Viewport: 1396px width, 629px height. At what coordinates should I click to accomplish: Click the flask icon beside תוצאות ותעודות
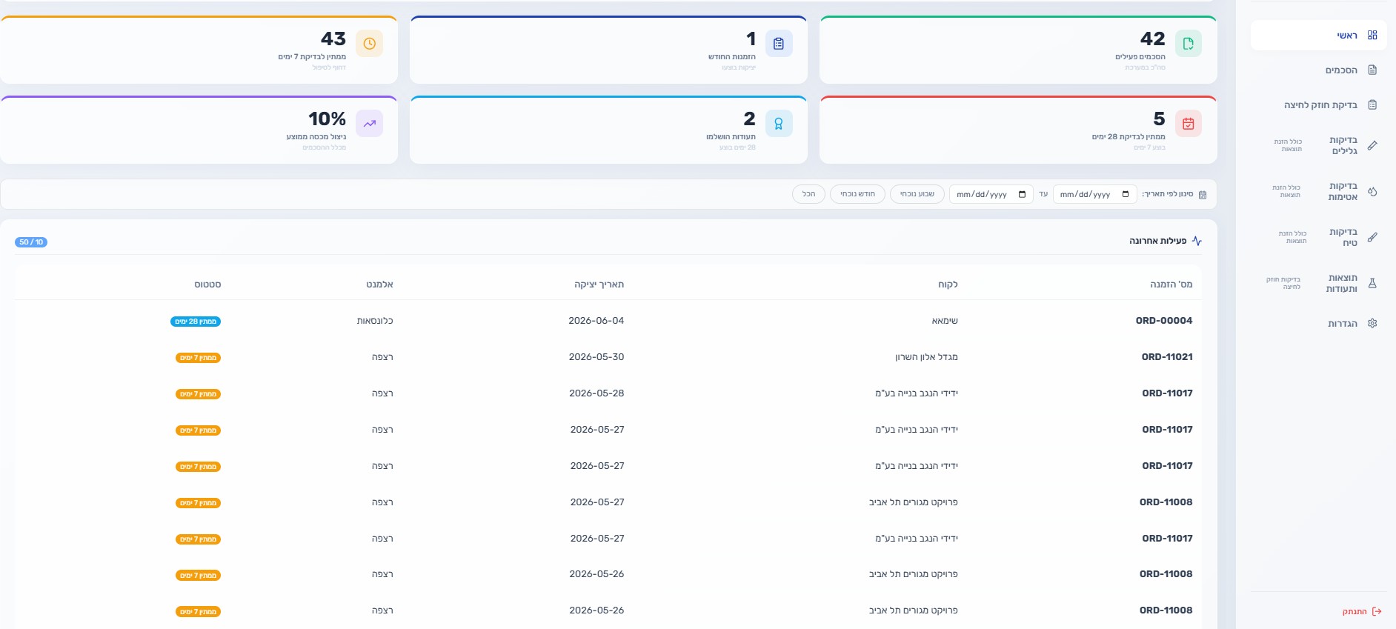pyautogui.click(x=1372, y=284)
